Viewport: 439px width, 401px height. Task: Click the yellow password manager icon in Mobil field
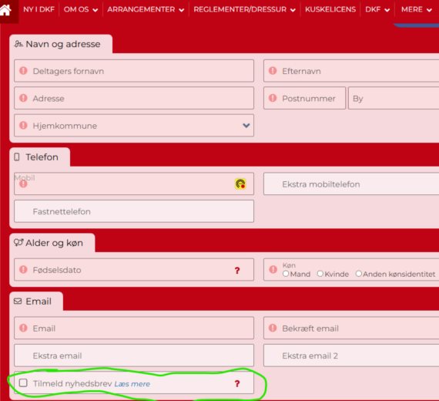[x=240, y=184]
